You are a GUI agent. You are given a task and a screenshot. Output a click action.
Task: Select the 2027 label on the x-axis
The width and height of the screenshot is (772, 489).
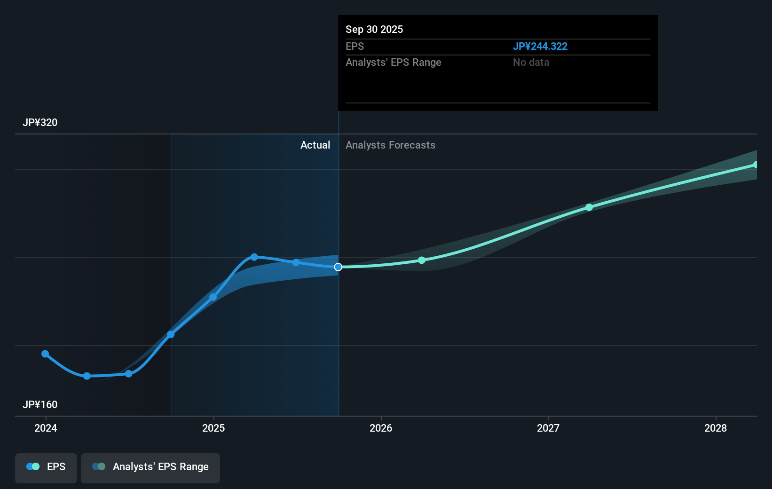pos(549,428)
